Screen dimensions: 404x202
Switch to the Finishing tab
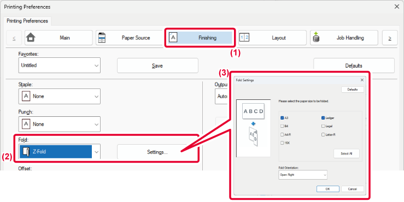(x=200, y=38)
